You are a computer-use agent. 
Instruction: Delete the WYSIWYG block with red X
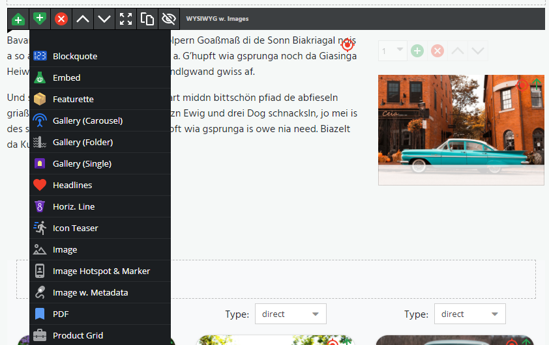(61, 19)
